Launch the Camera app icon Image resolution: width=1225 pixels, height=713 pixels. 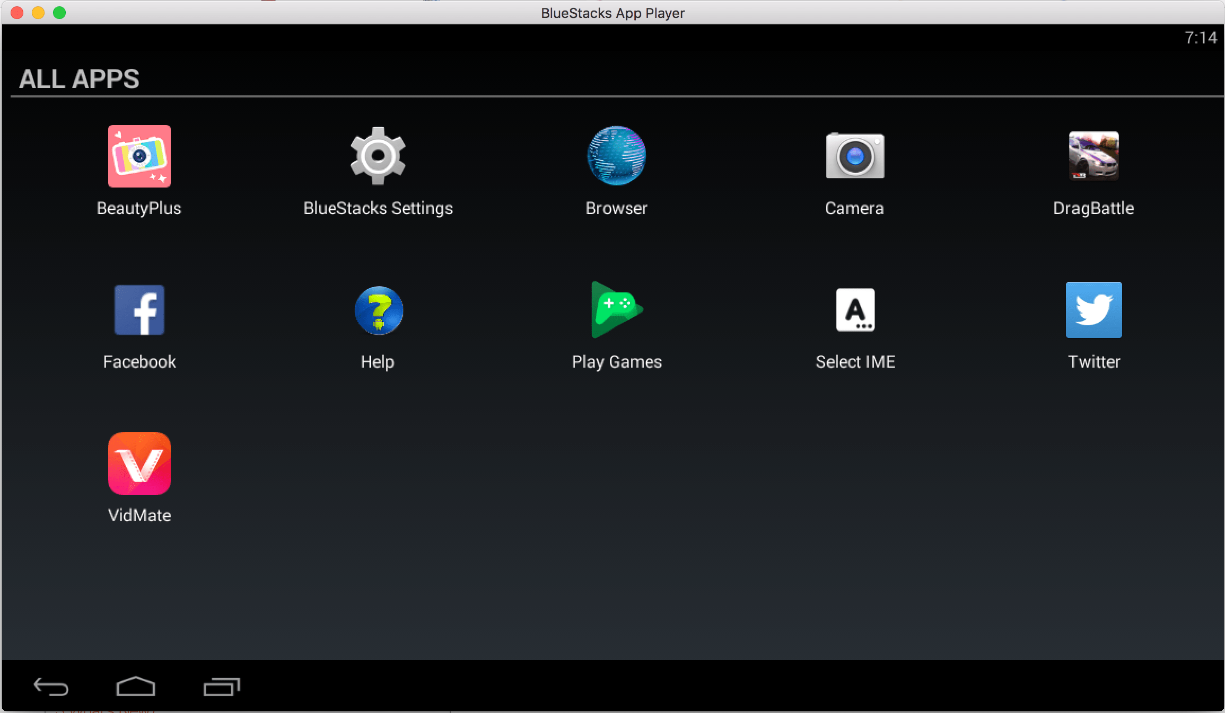[855, 156]
